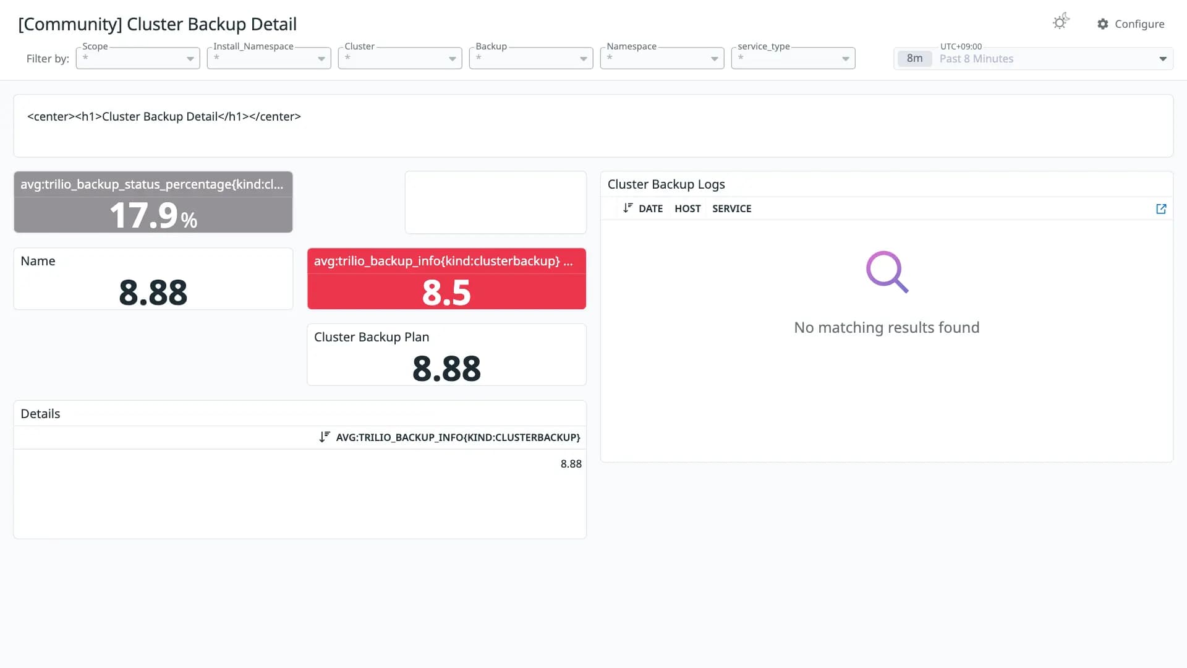Open the Backup filter dropdown
Screen dimensions: 1187x668
tap(531, 58)
